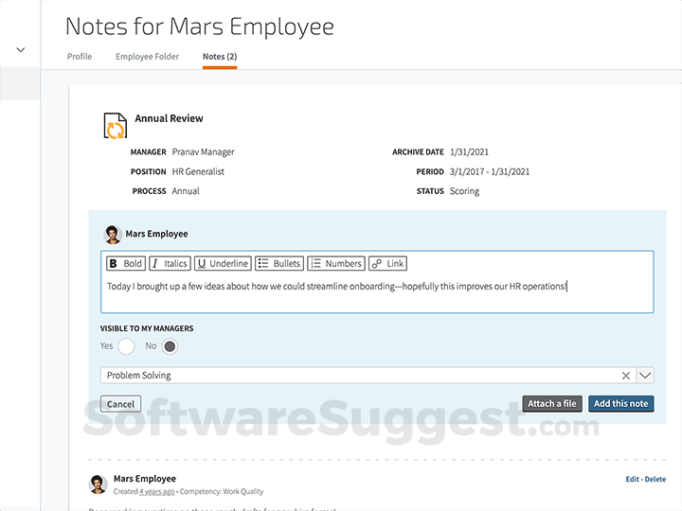Open the Problem Solving competency dropdown arrow
This screenshot has width=682, height=511.
(x=645, y=376)
